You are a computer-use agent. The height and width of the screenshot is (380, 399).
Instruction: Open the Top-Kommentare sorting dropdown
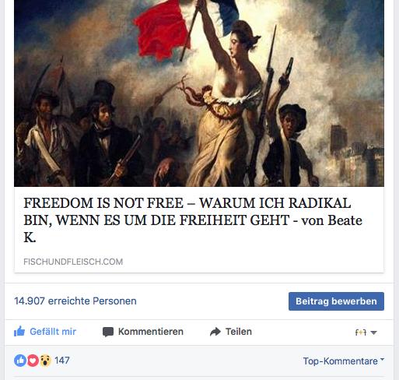tap(344, 361)
